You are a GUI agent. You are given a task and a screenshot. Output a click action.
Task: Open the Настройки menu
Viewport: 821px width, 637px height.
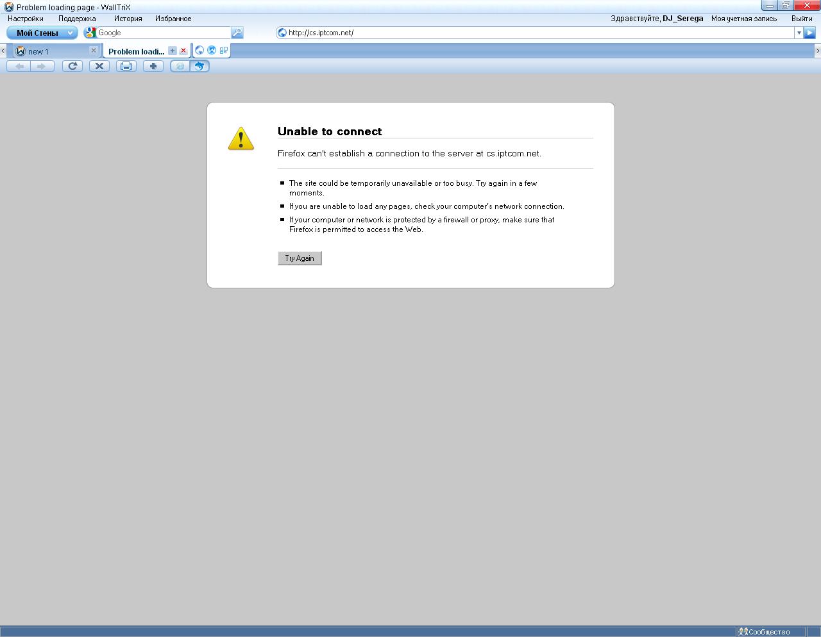(26, 19)
